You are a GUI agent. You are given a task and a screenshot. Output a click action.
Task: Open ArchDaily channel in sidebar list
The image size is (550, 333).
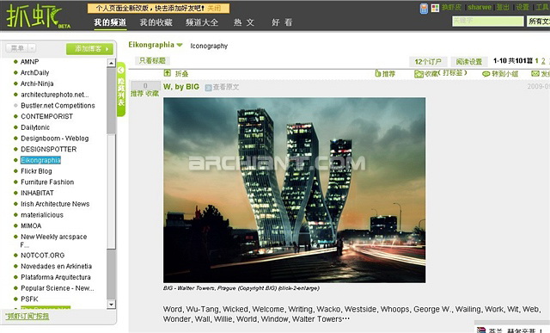[x=34, y=73]
